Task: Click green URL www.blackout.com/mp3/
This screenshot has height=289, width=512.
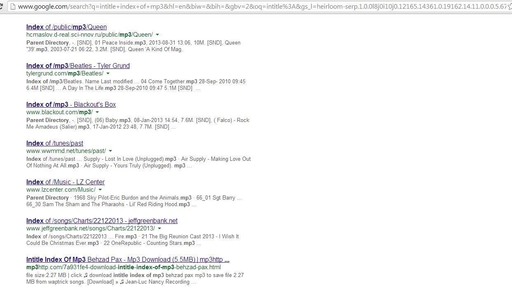Action: (59, 112)
